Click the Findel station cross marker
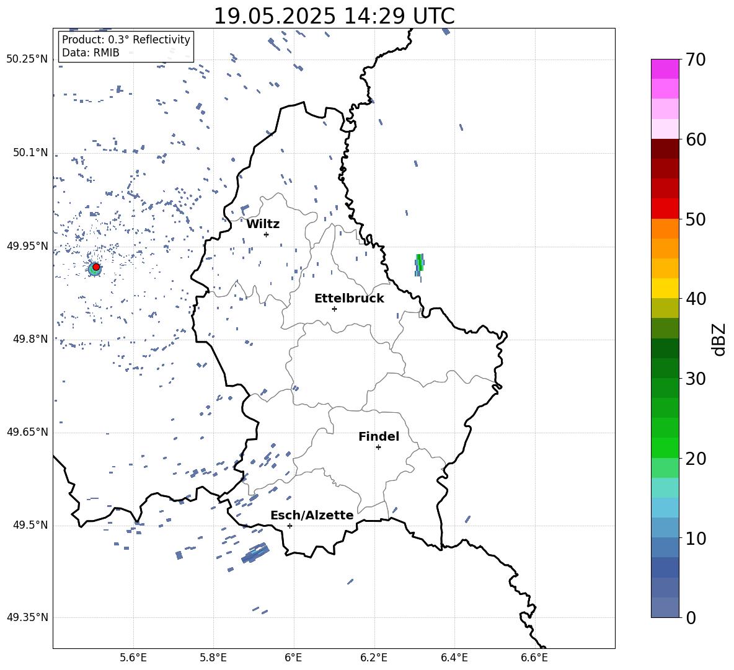 pyautogui.click(x=378, y=447)
